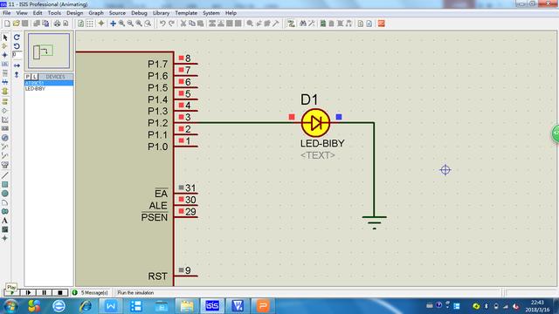Click the Rotate Anti-Clockwise icon

[x=17, y=46]
